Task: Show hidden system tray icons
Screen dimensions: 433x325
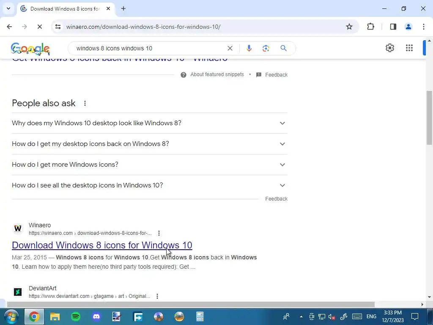Action: coord(301,317)
